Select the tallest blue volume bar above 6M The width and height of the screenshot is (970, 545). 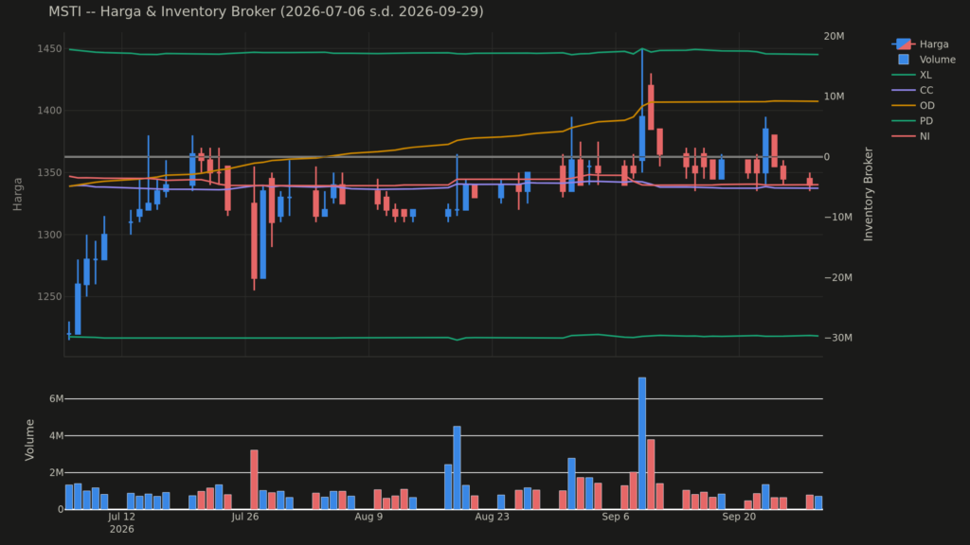642,444
